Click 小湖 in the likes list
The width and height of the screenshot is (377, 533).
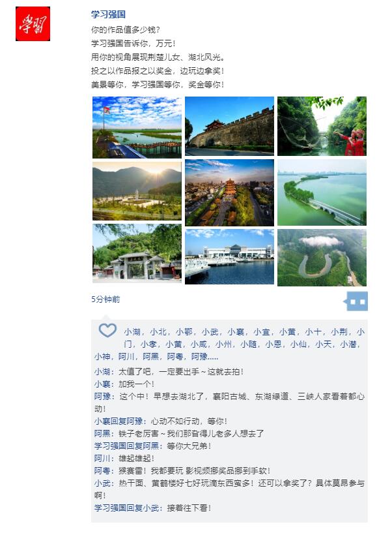point(132,332)
